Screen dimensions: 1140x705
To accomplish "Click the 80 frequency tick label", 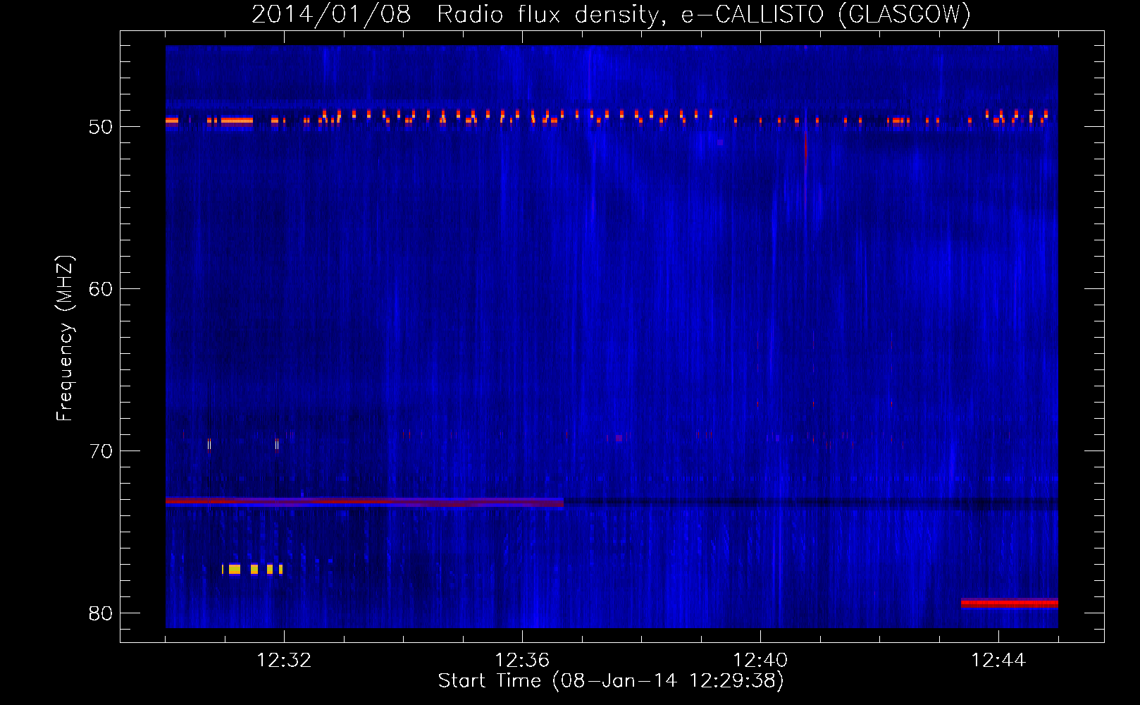I will point(101,613).
